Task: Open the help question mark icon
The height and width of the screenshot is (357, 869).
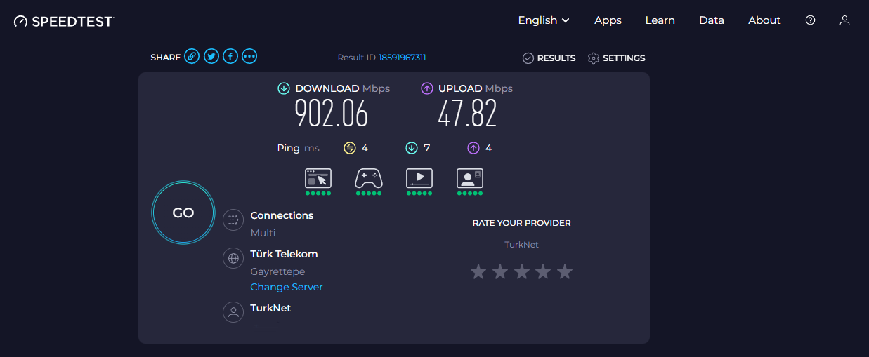Action: [x=810, y=20]
